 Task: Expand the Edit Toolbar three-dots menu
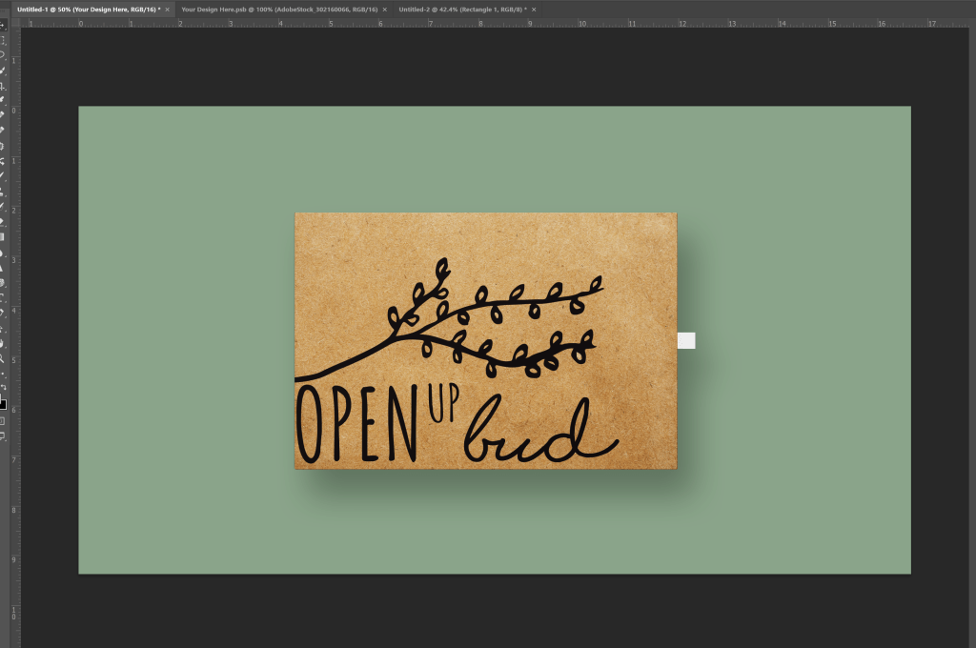pyautogui.click(x=3, y=374)
